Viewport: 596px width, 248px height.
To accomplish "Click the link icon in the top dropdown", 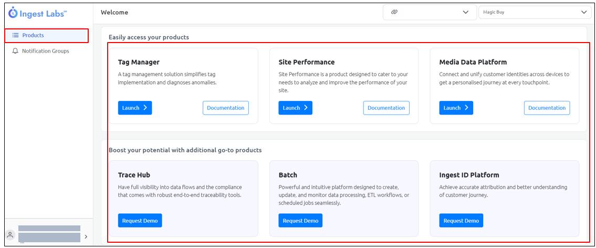I will (x=394, y=12).
